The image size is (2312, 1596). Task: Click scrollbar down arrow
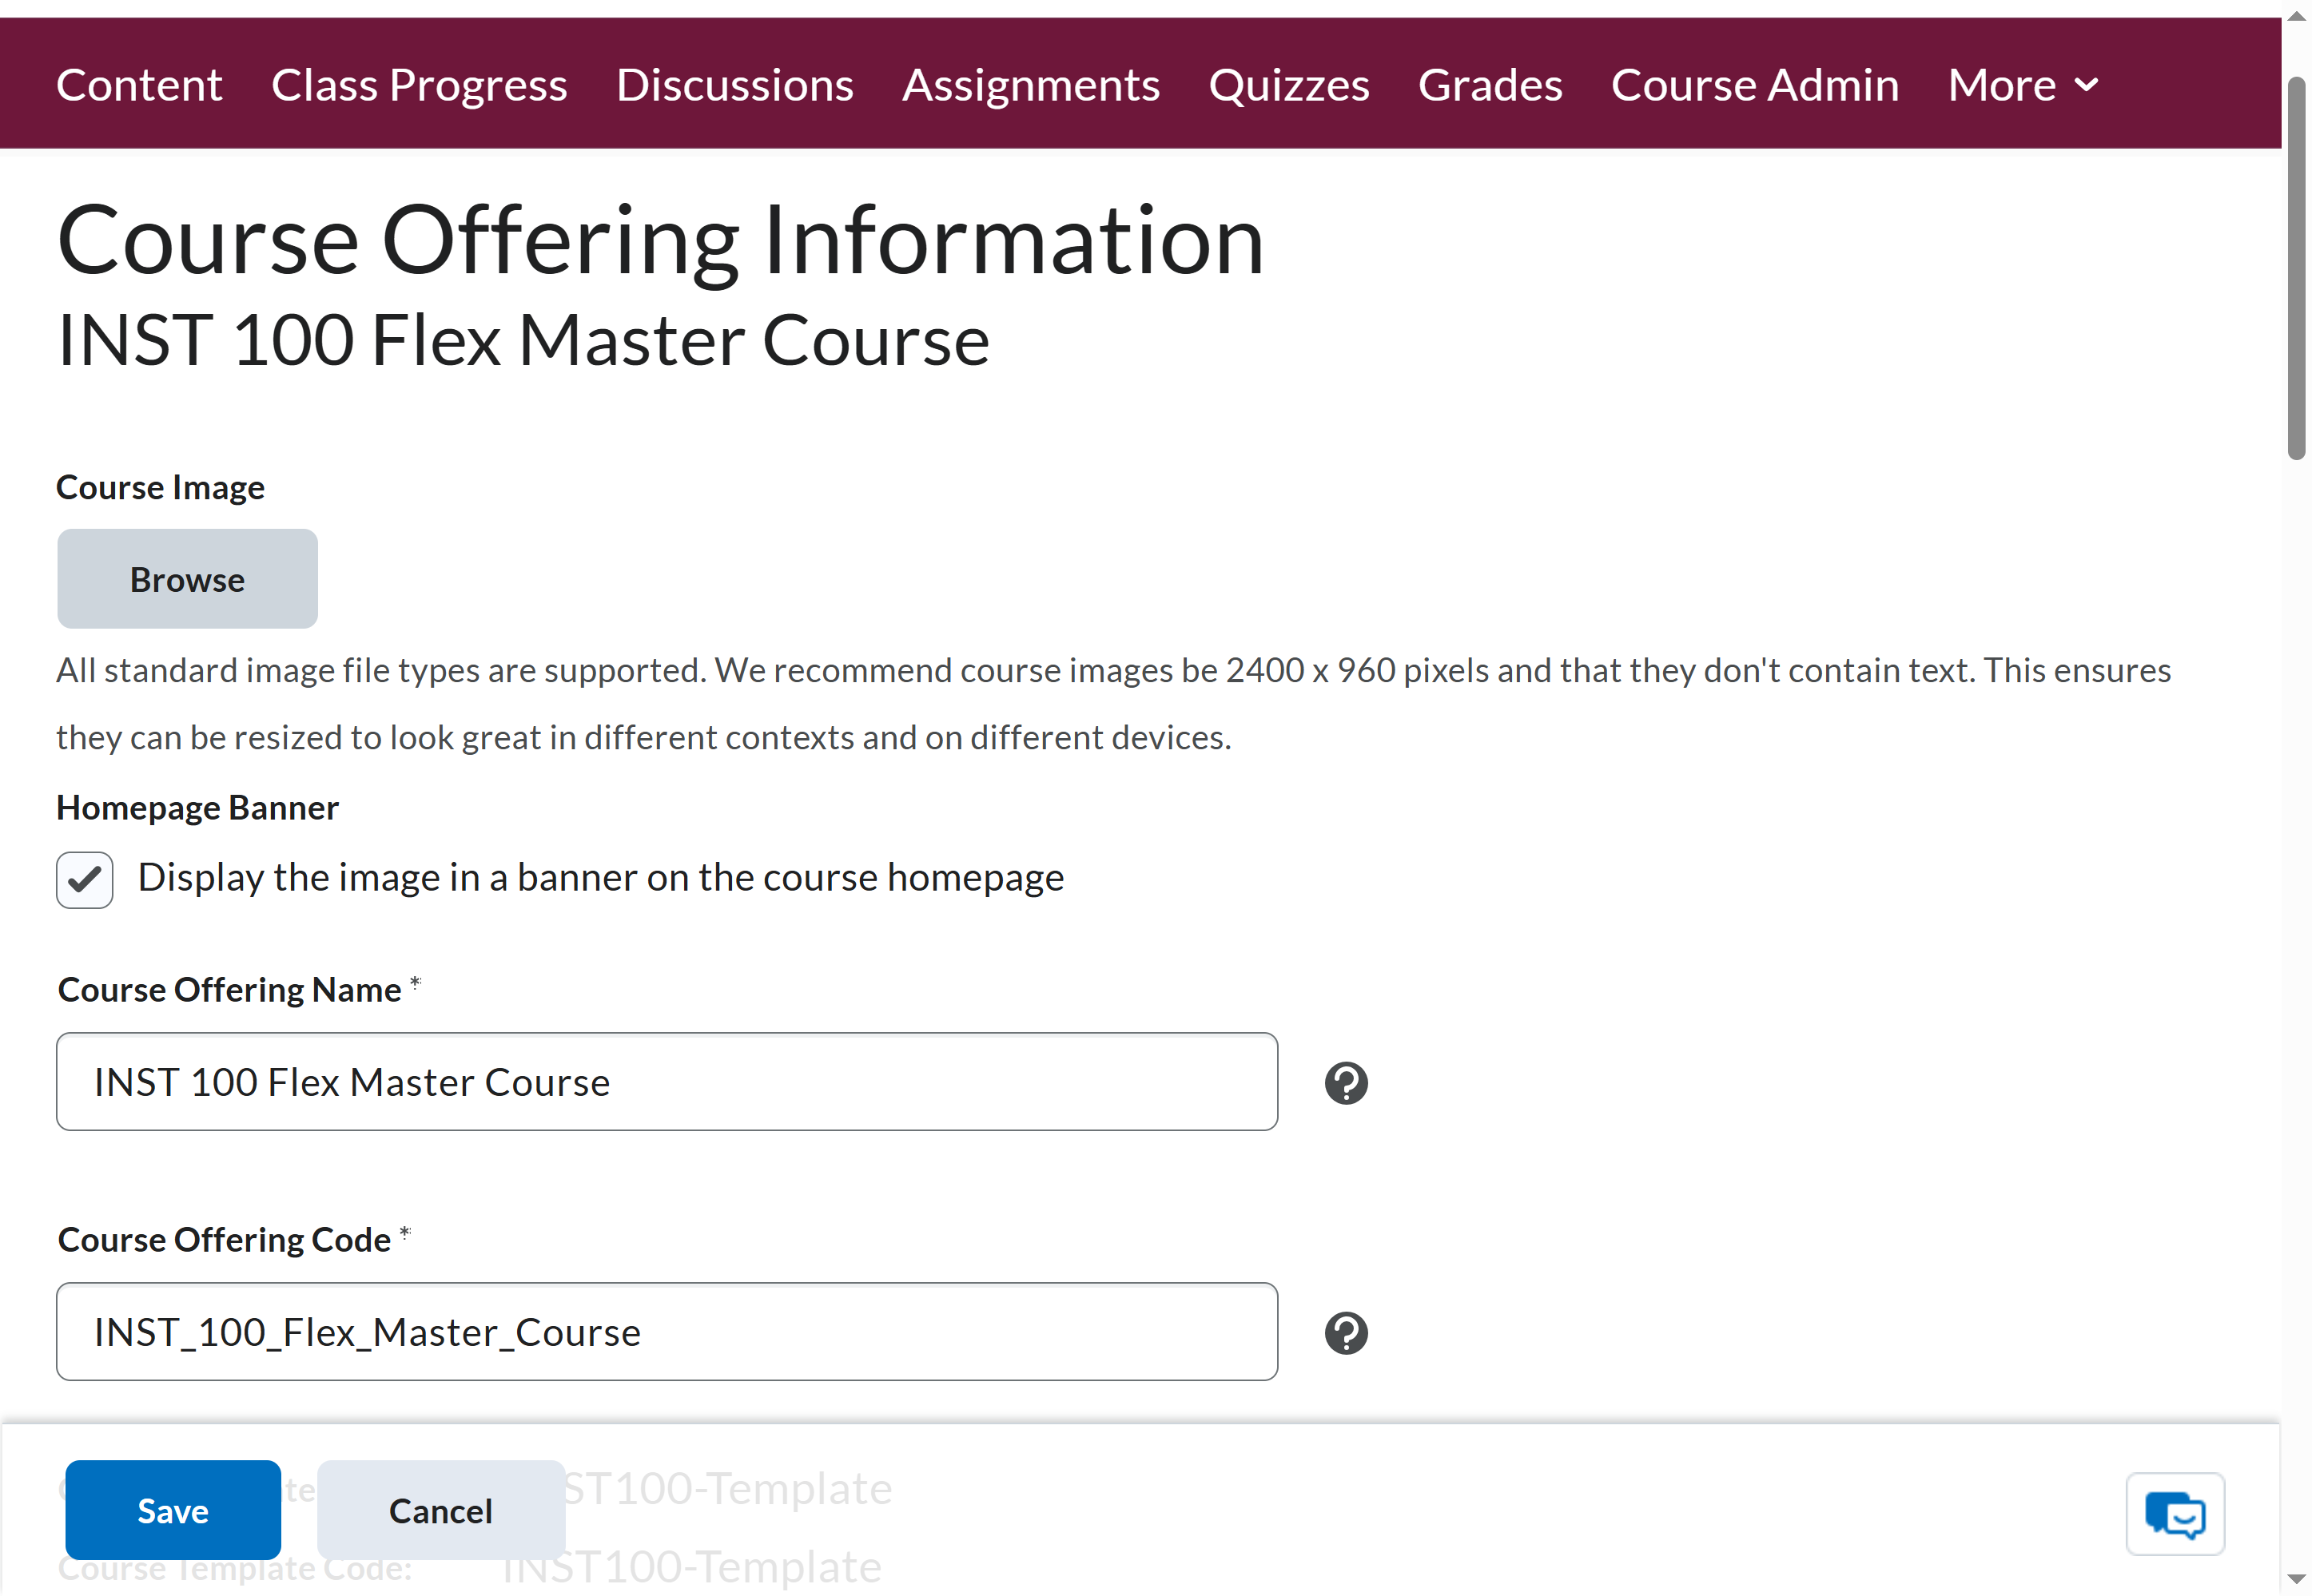tap(2297, 1581)
